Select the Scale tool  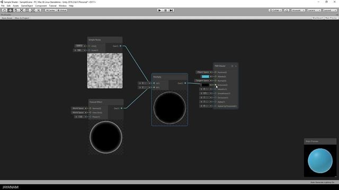point(21,11)
